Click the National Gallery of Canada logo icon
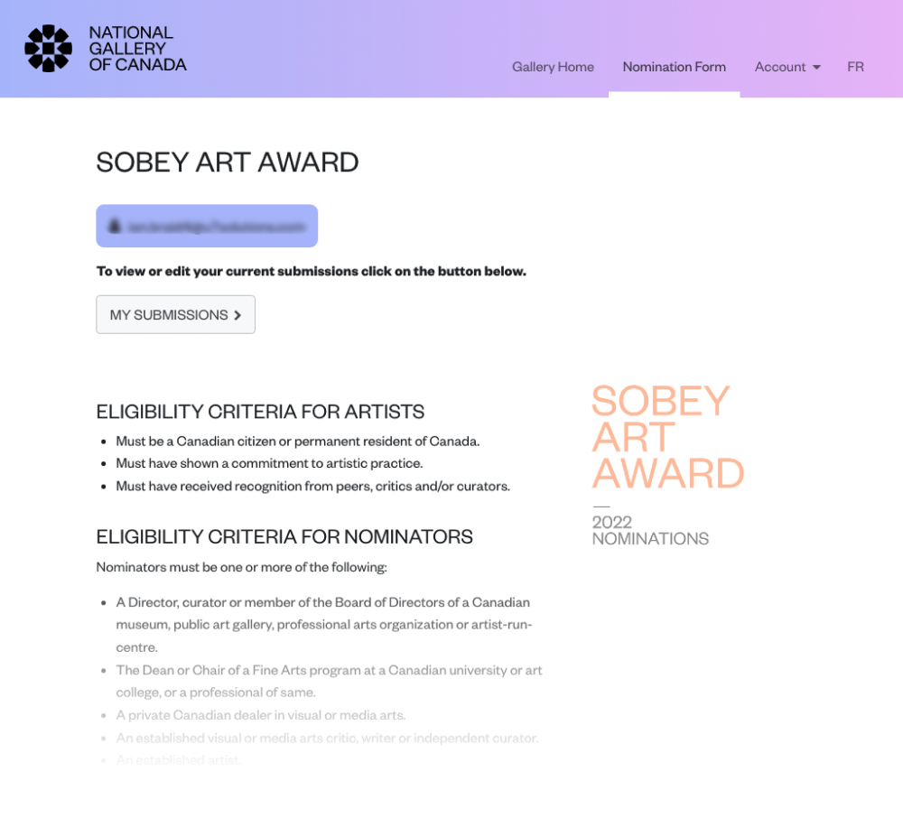This screenshot has height=818, width=903. pos(48,49)
